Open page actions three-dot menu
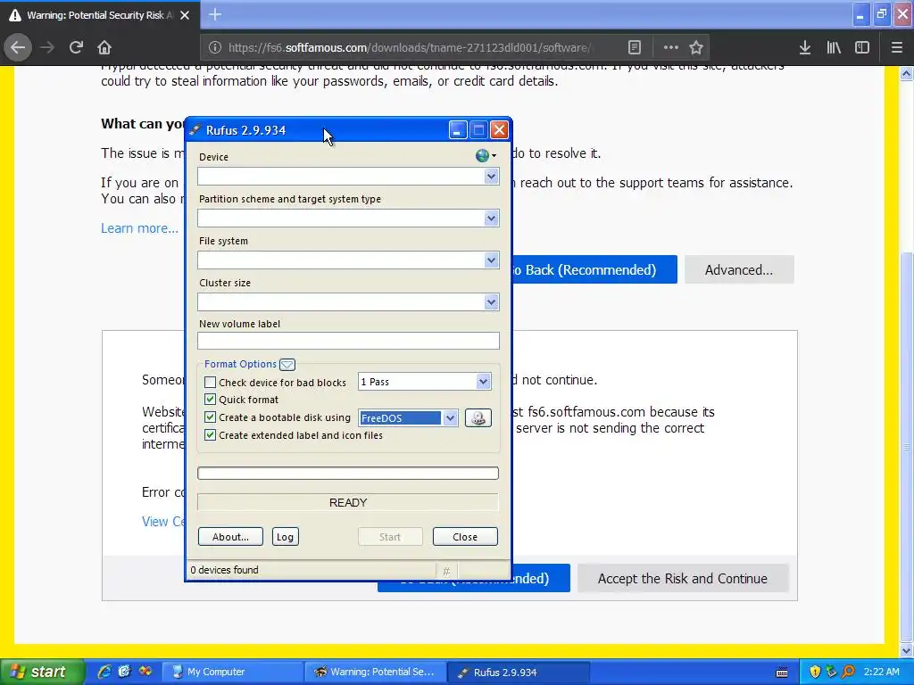Image resolution: width=914 pixels, height=685 pixels. [671, 48]
